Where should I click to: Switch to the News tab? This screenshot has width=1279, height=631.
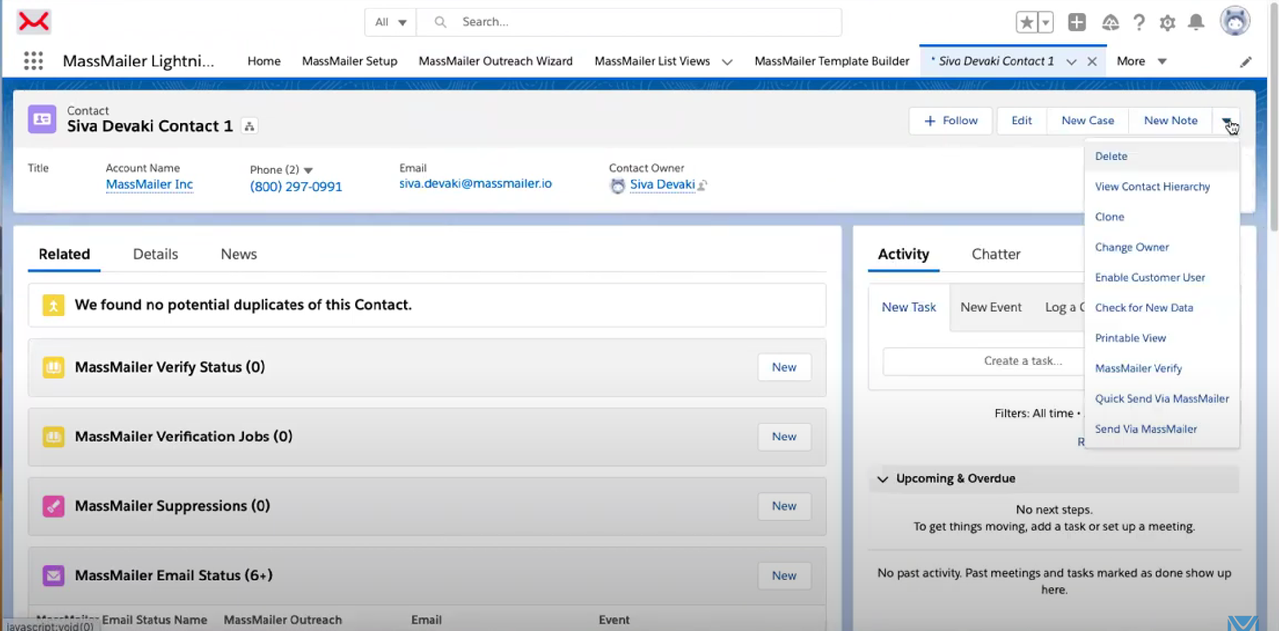click(239, 254)
